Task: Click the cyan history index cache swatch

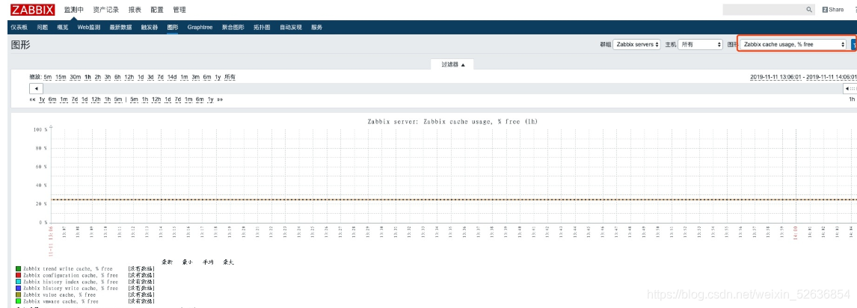Action: pyautogui.click(x=18, y=282)
